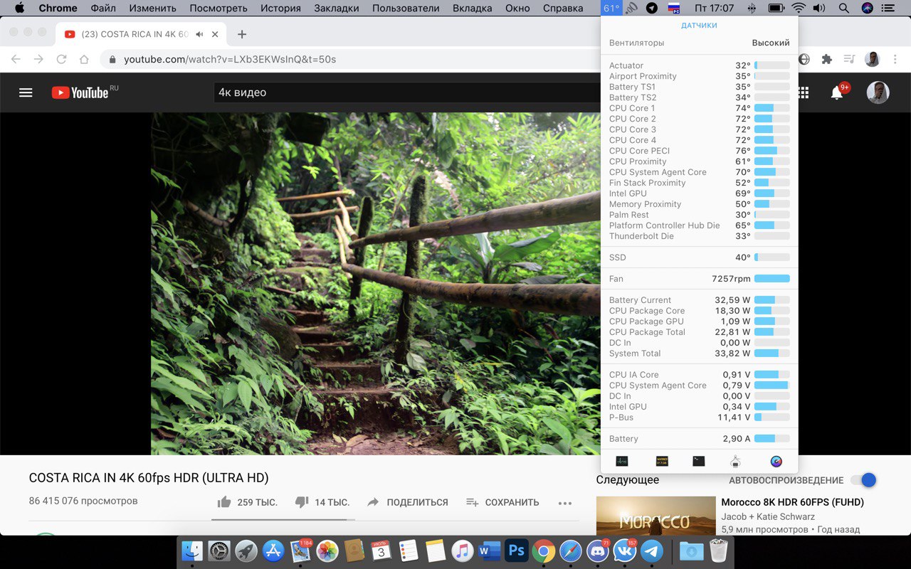Open Chrome media control icon
Screen dimensions: 911x569
848,59
